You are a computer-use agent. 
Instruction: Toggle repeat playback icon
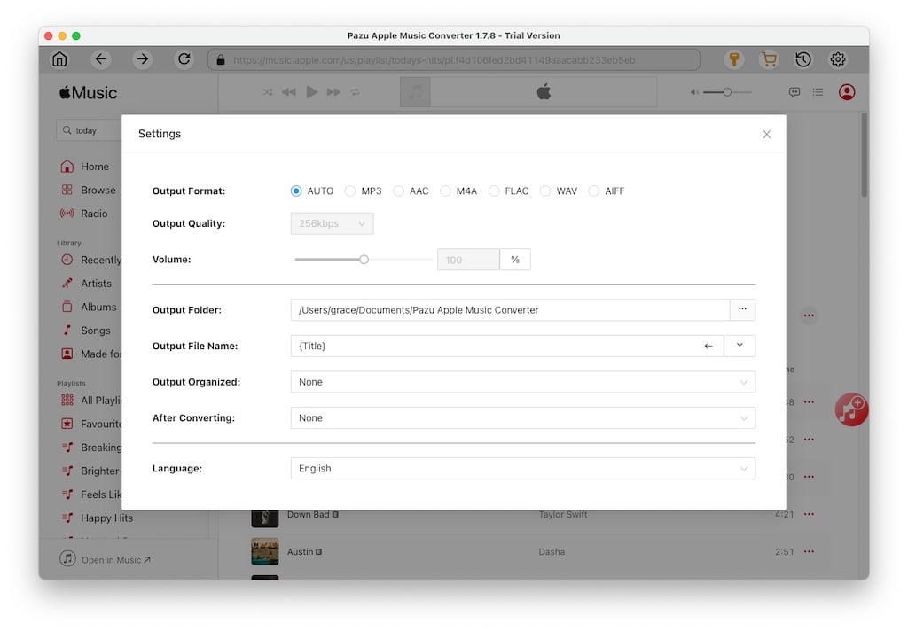coord(355,92)
